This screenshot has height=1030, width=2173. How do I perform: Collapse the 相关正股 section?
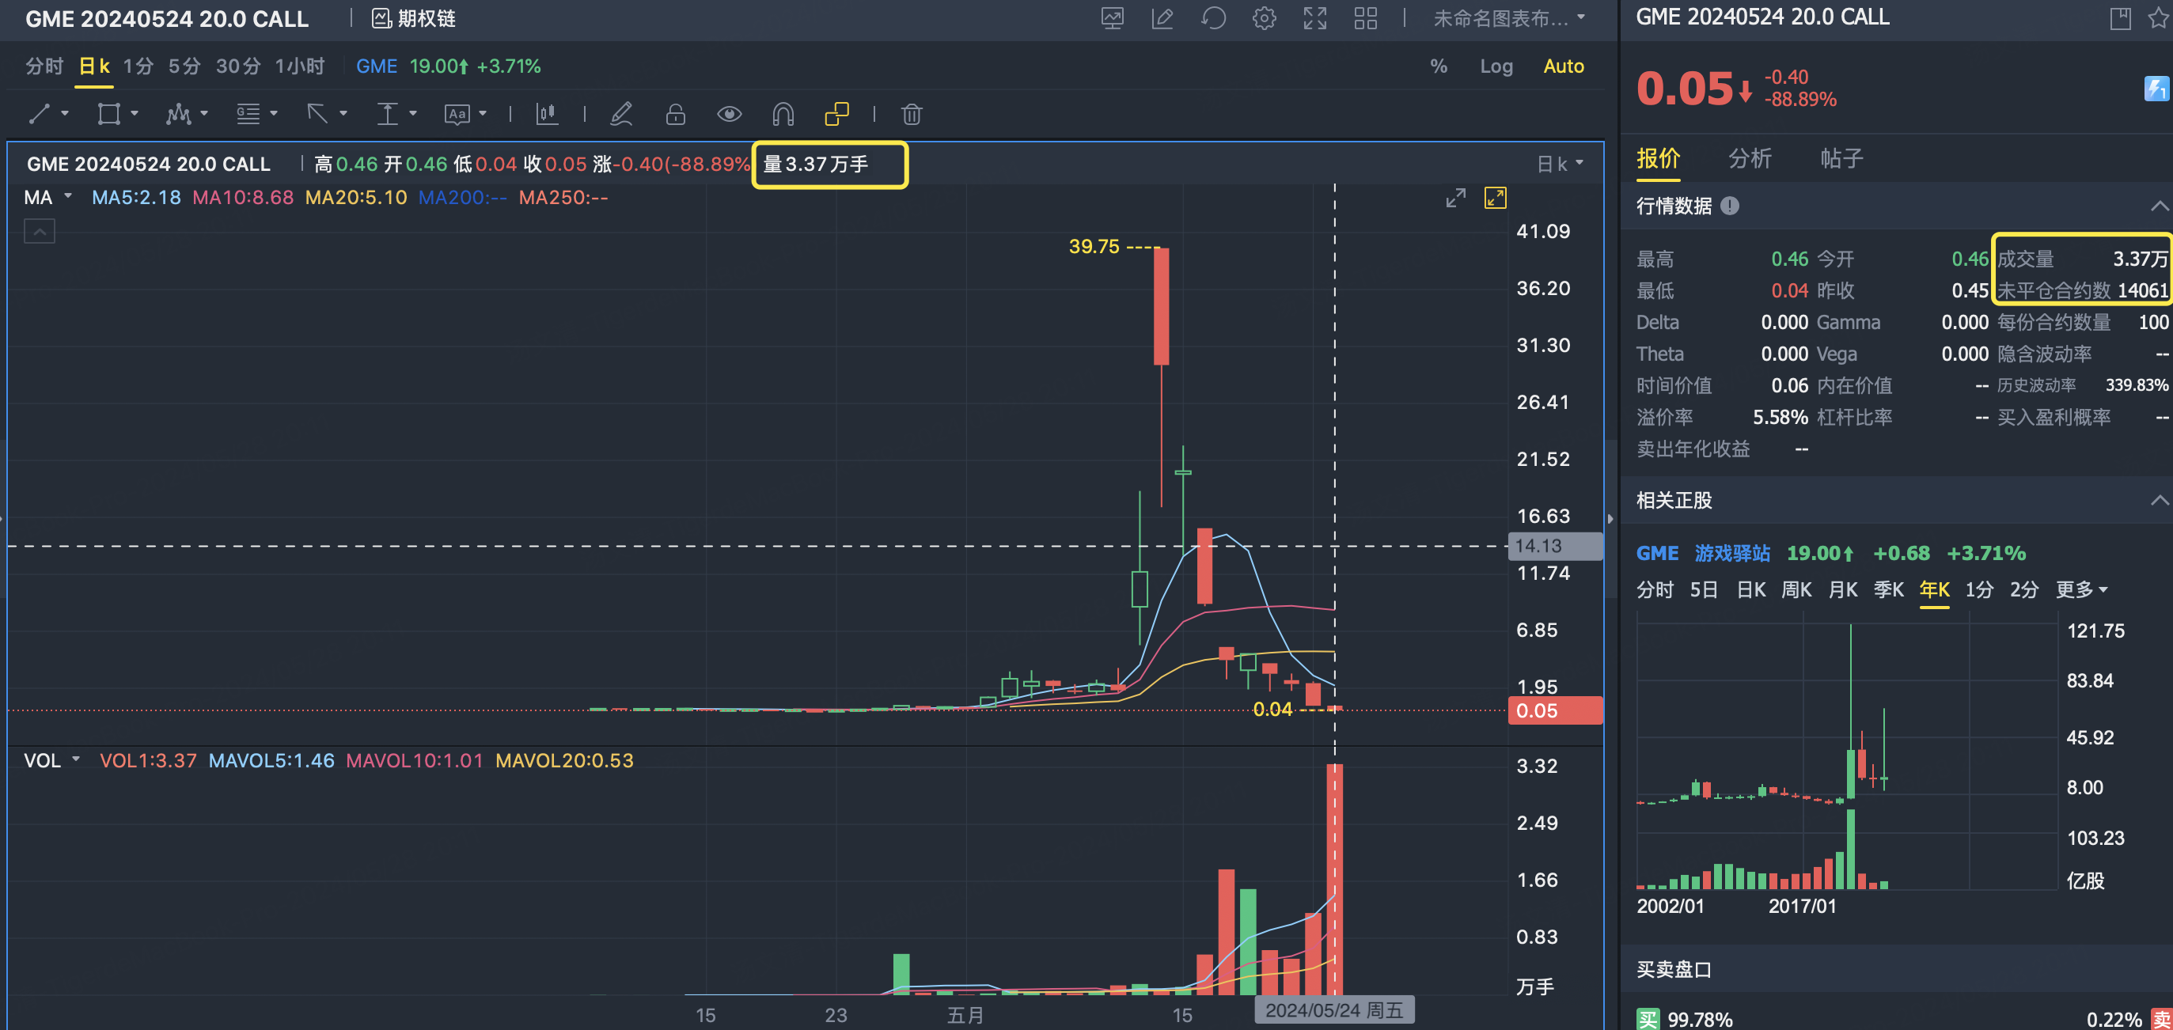click(2159, 500)
